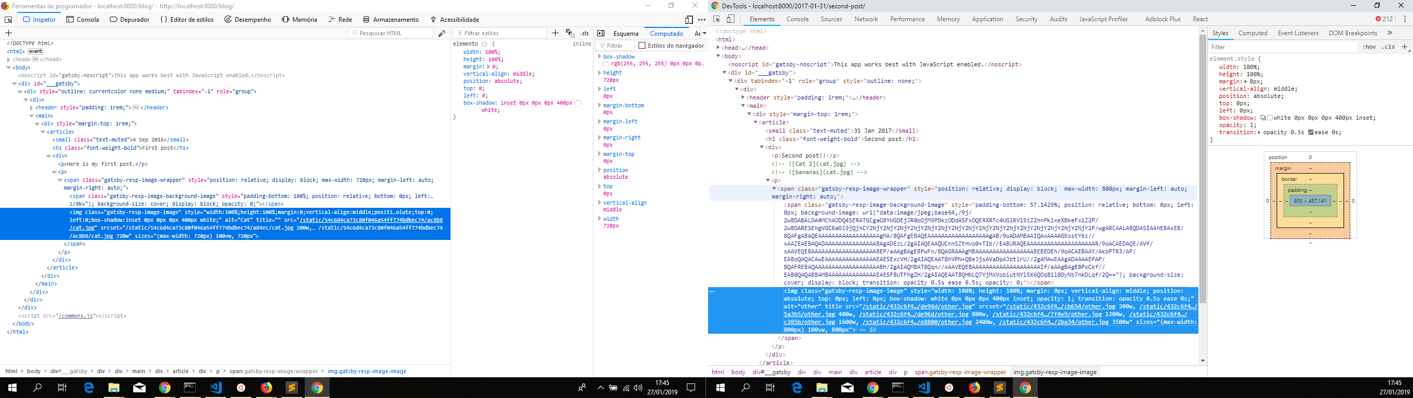The image size is (1413, 398).
Task: Open Chrome DevTools customize menu dots
Action: pos(1405,19)
